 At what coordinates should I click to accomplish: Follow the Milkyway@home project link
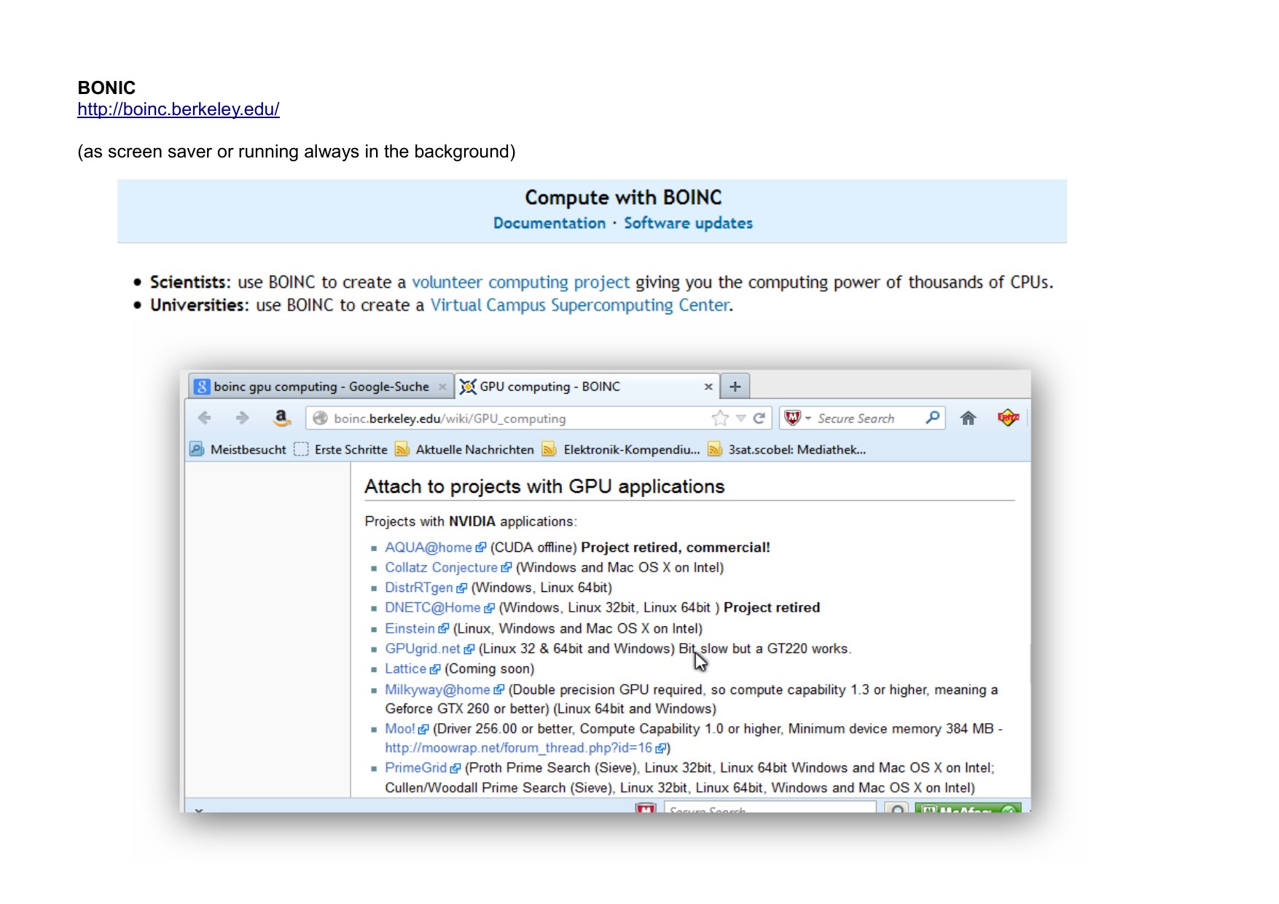coord(437,690)
